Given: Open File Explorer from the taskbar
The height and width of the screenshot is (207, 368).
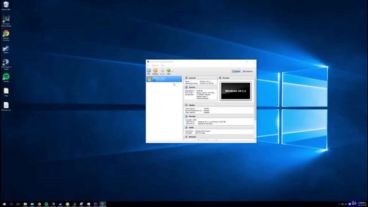Looking at the screenshot, I should [25, 204].
